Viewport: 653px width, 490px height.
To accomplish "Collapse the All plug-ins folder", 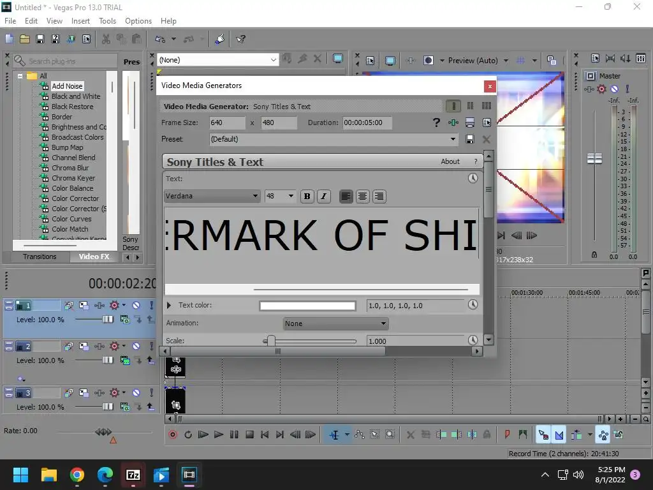I will coord(20,76).
